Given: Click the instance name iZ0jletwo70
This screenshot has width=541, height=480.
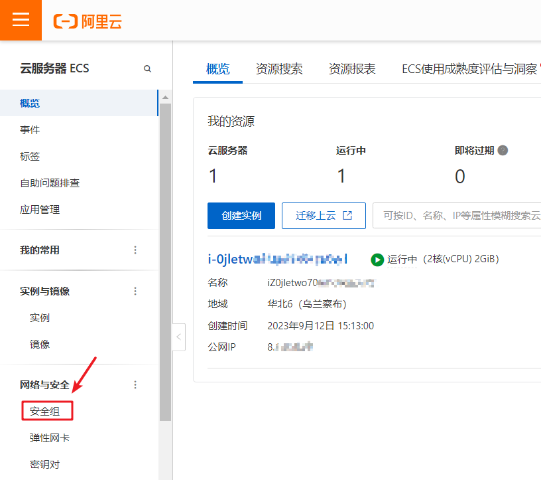Looking at the screenshot, I should click(321, 283).
